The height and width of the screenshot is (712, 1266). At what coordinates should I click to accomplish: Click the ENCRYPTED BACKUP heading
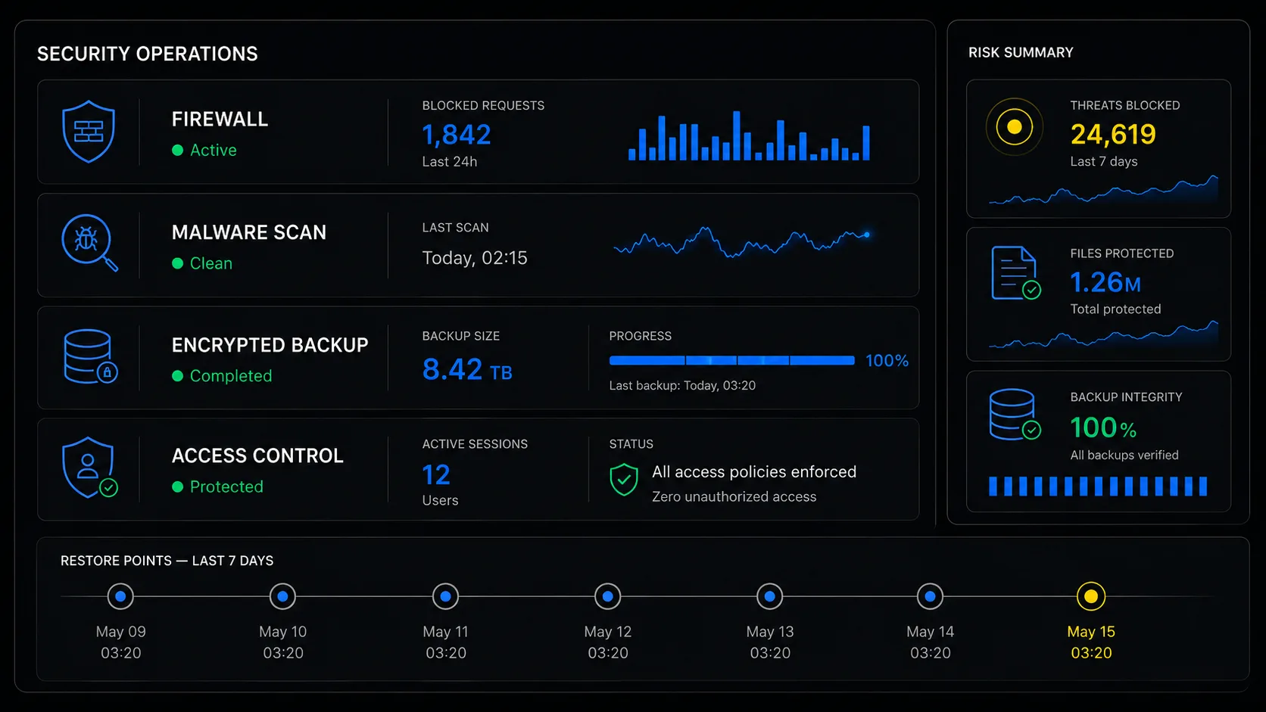pyautogui.click(x=270, y=345)
